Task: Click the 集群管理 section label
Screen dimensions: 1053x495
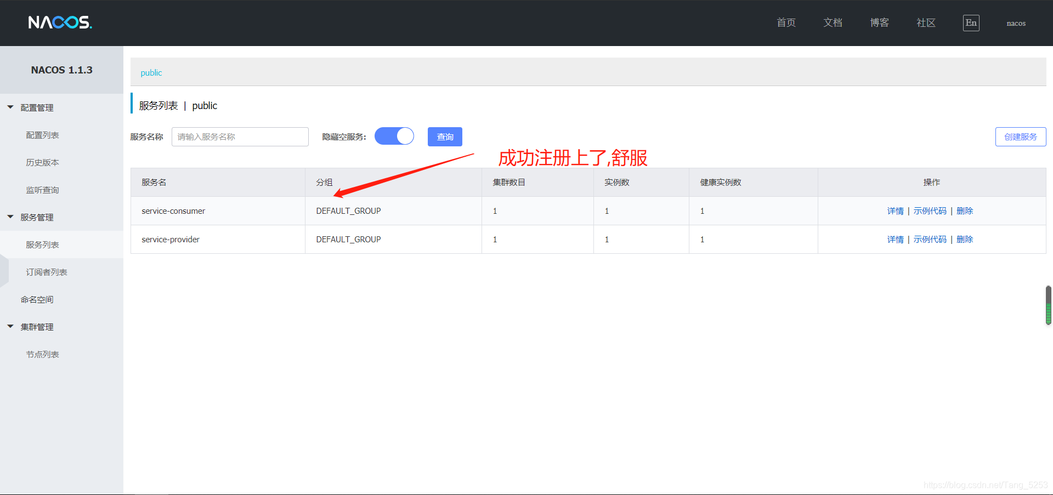Action: [x=37, y=327]
